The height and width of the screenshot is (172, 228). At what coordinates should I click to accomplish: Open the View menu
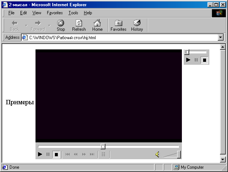(37, 13)
